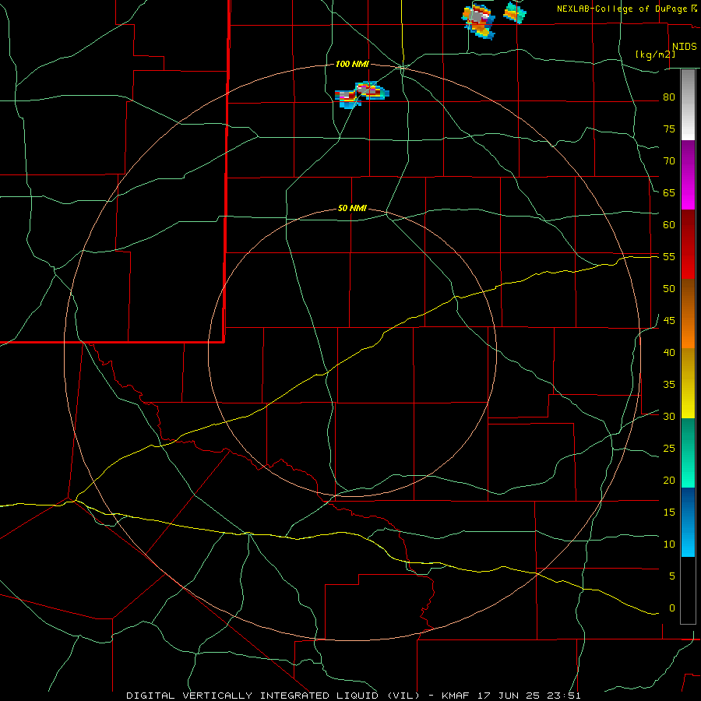Select the white-gray top segment of the VIL scale
This screenshot has height=701, width=701.
pyautogui.click(x=688, y=104)
